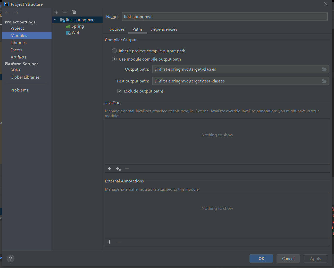Click the Compiler Output section label
This screenshot has height=268, width=334.
pos(121,40)
